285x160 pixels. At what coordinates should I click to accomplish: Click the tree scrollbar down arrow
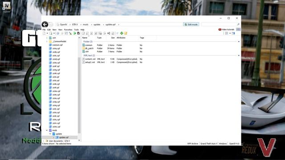pos(79,140)
